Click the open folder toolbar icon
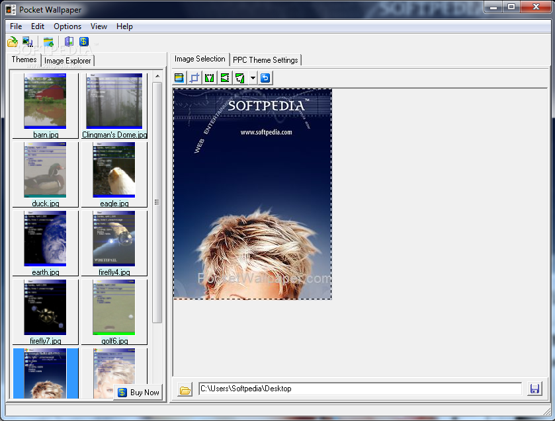Image resolution: width=555 pixels, height=421 pixels. point(13,42)
